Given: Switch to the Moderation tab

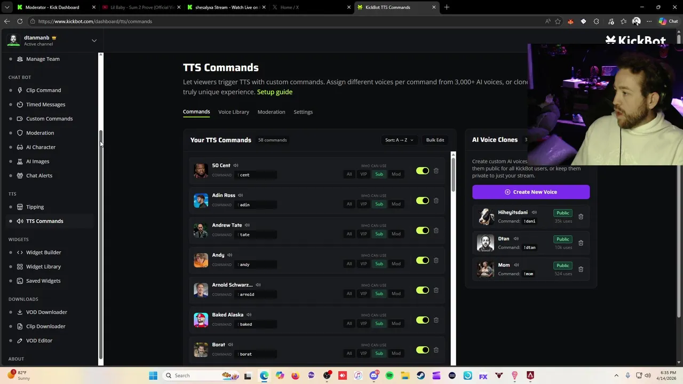Looking at the screenshot, I should (271, 112).
